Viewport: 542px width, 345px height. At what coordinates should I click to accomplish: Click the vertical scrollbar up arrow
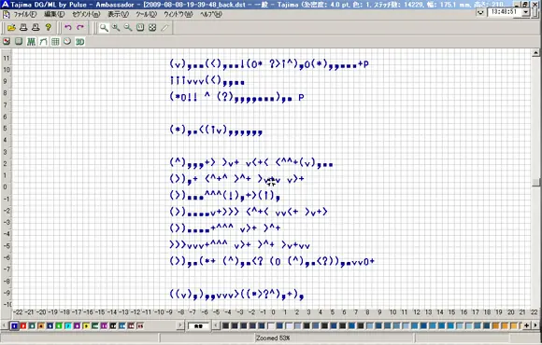535,53
